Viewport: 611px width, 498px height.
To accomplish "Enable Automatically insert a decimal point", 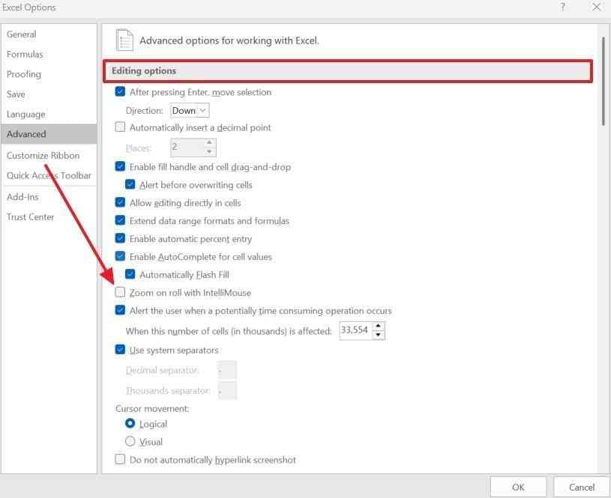I will [x=120, y=127].
